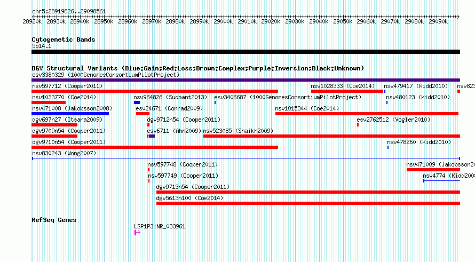Click the blue nsv471008 gain bar
The image size is (475, 262).
(x=70, y=114)
